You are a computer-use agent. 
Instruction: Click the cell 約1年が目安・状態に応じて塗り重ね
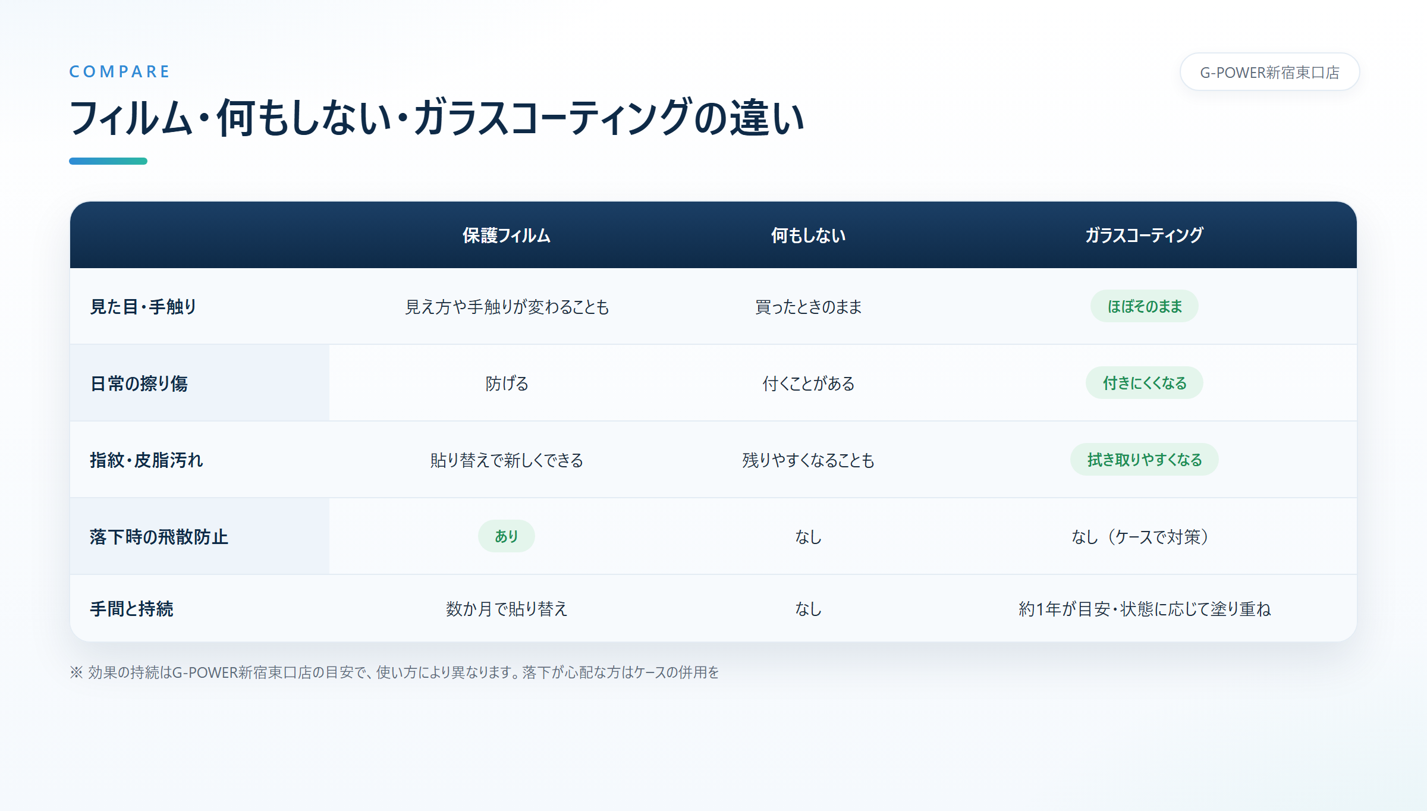(x=1144, y=609)
